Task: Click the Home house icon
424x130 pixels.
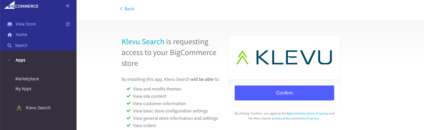Action: click(x=10, y=35)
